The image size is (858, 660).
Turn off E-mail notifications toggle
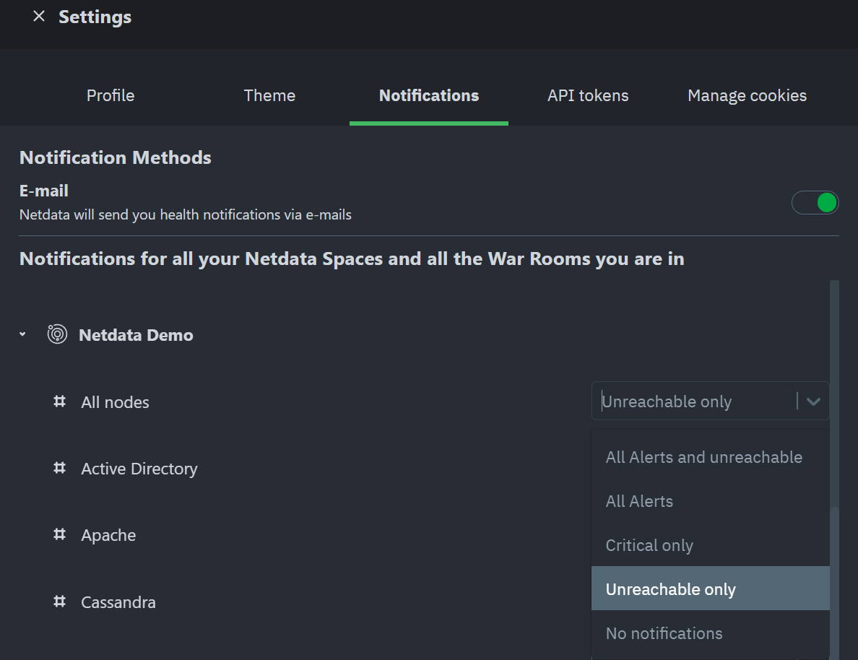click(815, 203)
